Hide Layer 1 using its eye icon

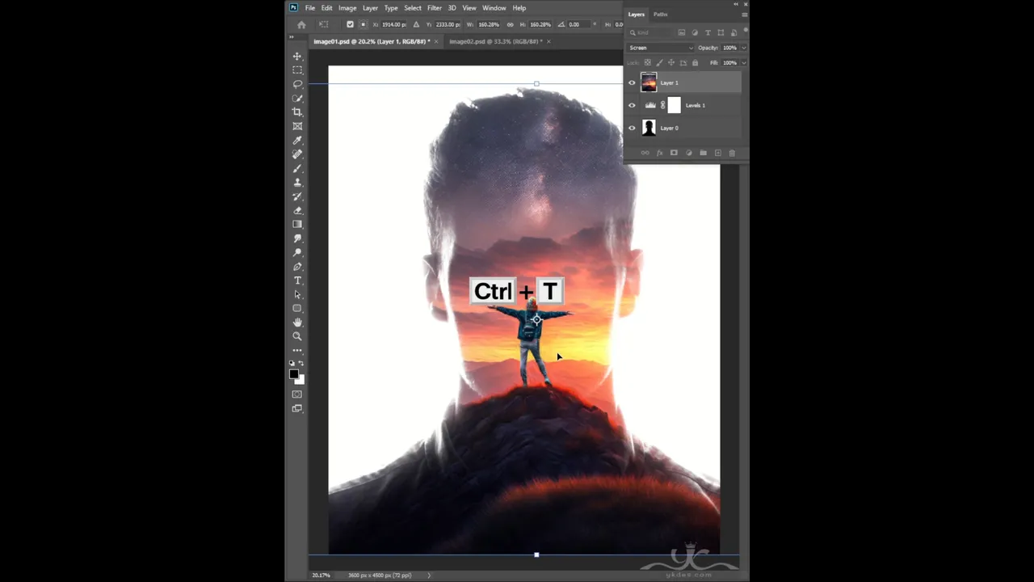pyautogui.click(x=632, y=82)
